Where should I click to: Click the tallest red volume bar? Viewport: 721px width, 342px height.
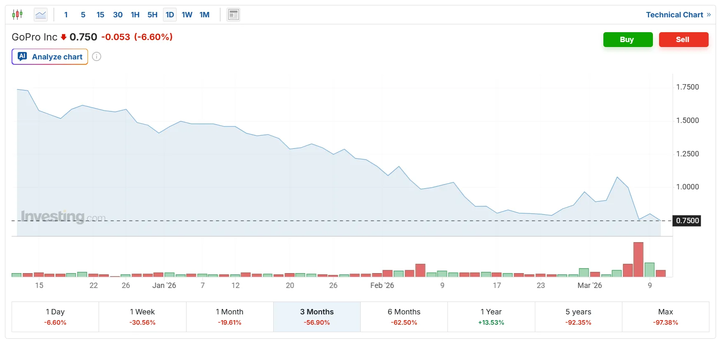tap(638, 259)
